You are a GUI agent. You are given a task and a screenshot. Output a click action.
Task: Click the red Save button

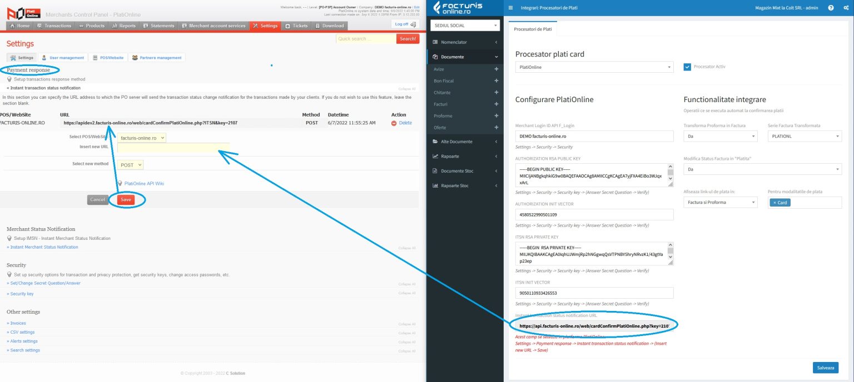pyautogui.click(x=126, y=200)
